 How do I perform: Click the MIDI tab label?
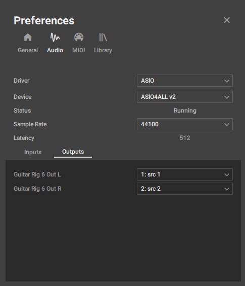79,50
